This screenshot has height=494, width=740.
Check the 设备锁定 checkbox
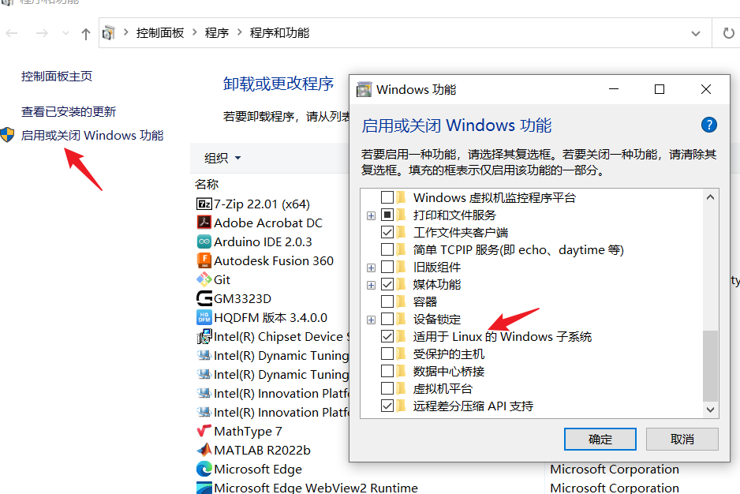pos(387,319)
